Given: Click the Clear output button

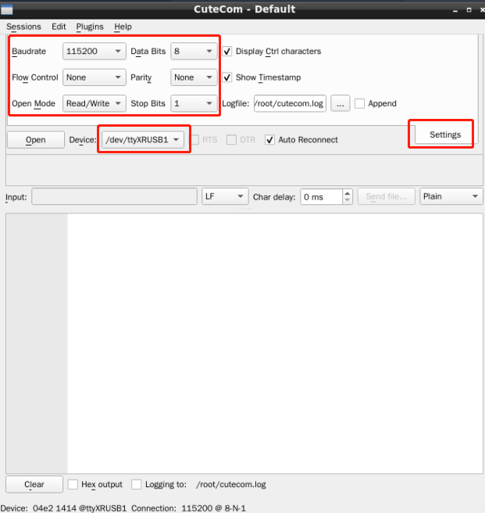Looking at the screenshot, I should 34,484.
